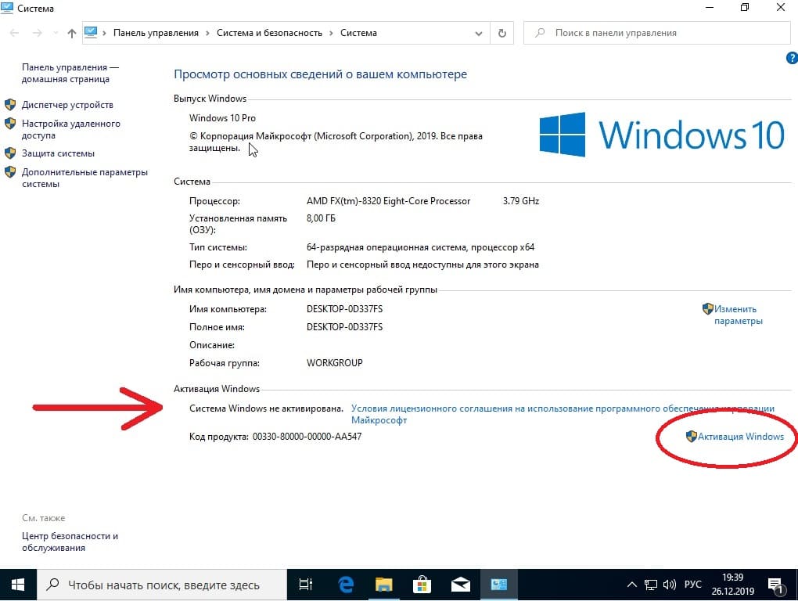Click the back navigation arrow
Image resolution: width=798 pixels, height=601 pixels.
pos(14,33)
